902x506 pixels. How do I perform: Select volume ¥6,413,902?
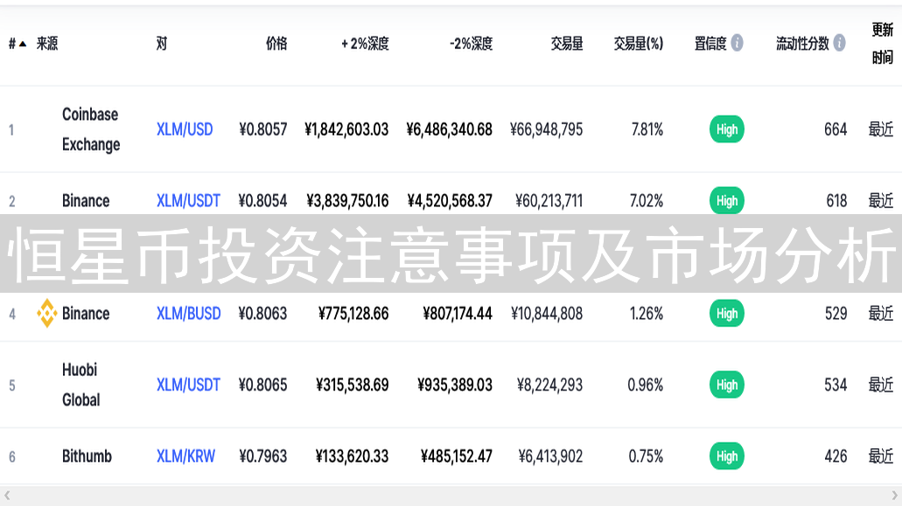click(x=550, y=456)
